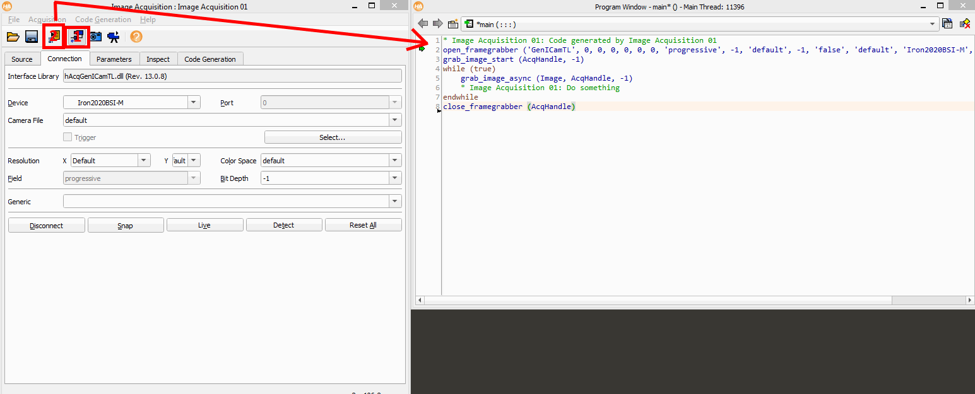
Task: Open the Code Generation tab
Action: pyautogui.click(x=210, y=59)
